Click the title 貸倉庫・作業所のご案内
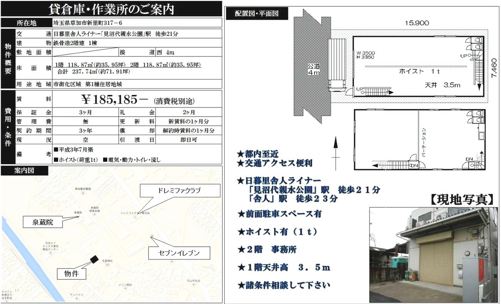The image size is (501, 304). click(111, 9)
